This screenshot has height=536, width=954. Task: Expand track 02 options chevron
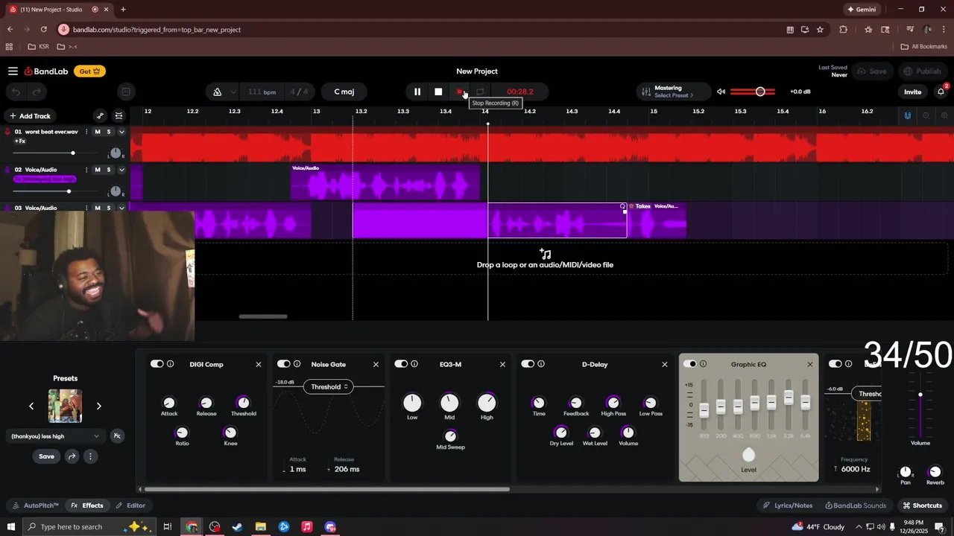pyautogui.click(x=121, y=170)
